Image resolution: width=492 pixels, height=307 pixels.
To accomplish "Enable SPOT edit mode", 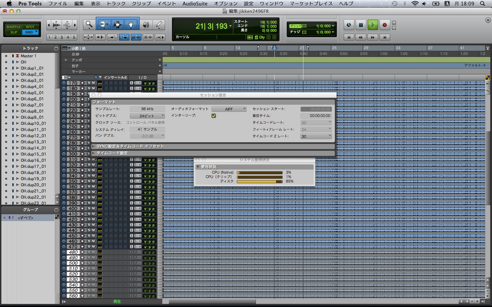I will [30, 27].
